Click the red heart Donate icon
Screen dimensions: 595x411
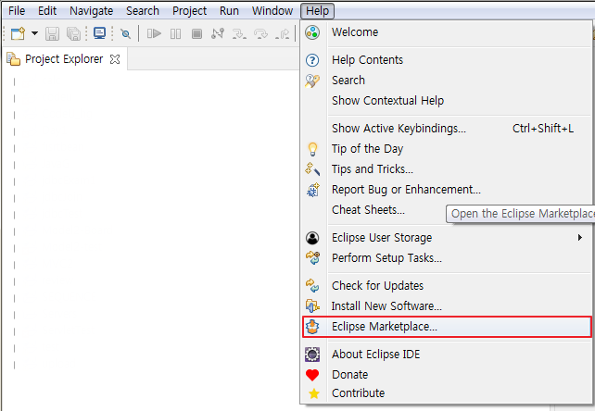312,375
